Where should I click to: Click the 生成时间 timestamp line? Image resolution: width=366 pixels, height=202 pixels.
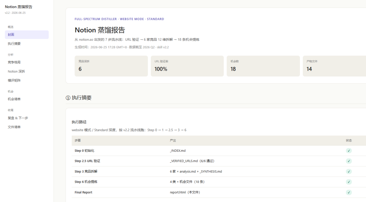pos(122,47)
